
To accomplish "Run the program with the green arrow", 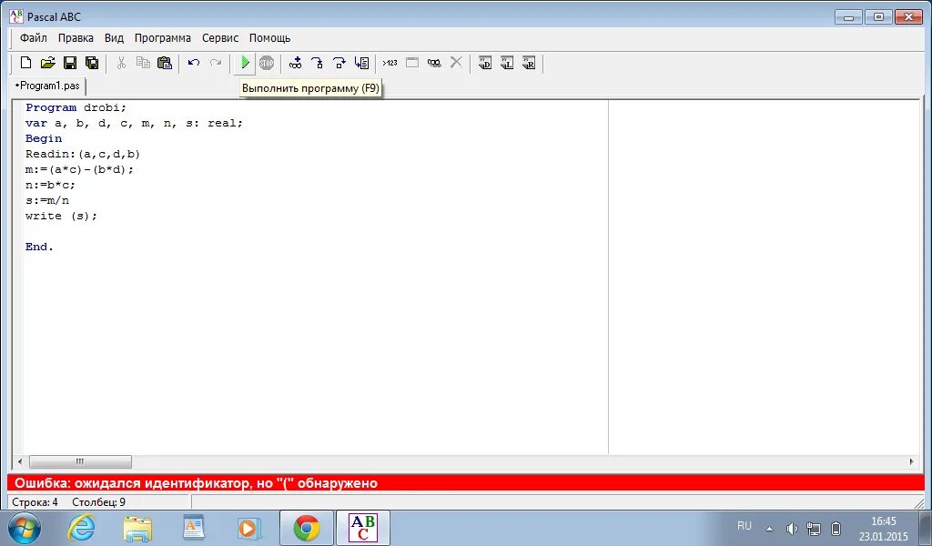I will (x=245, y=63).
